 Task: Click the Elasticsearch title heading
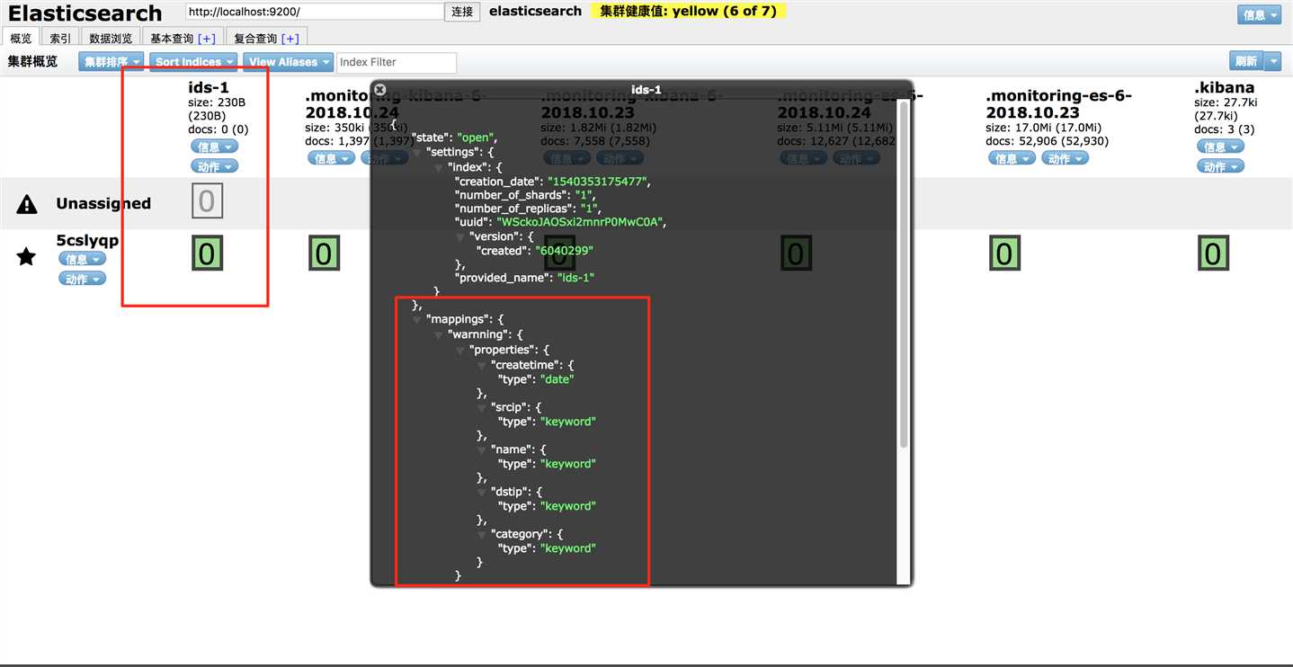(x=85, y=13)
